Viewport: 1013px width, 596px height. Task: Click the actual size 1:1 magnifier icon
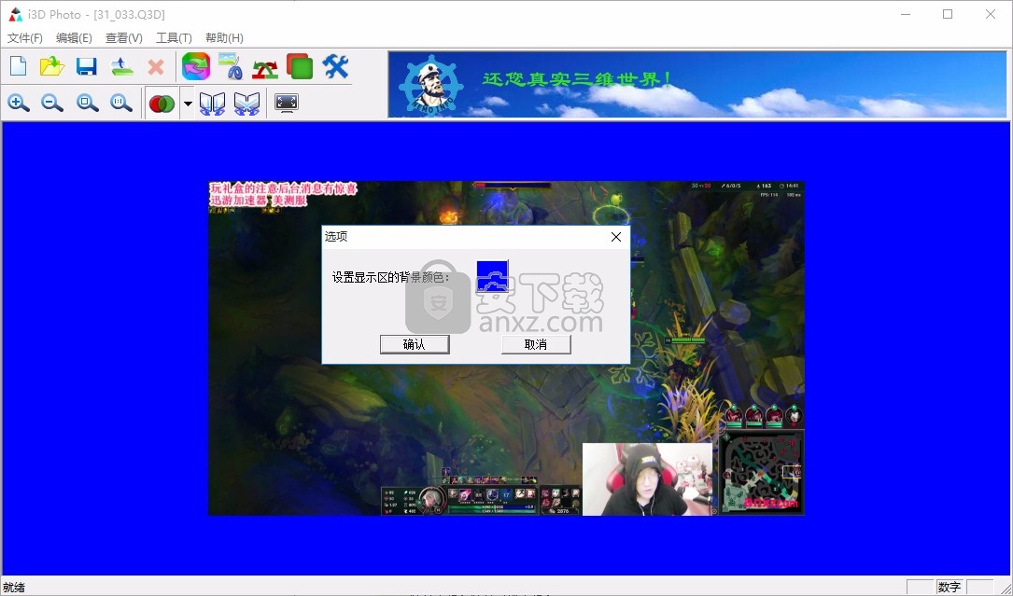(120, 103)
